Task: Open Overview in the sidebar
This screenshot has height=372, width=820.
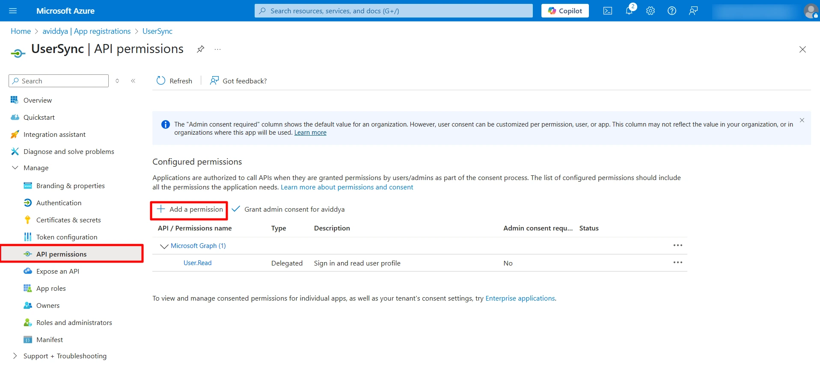Action: [38, 100]
